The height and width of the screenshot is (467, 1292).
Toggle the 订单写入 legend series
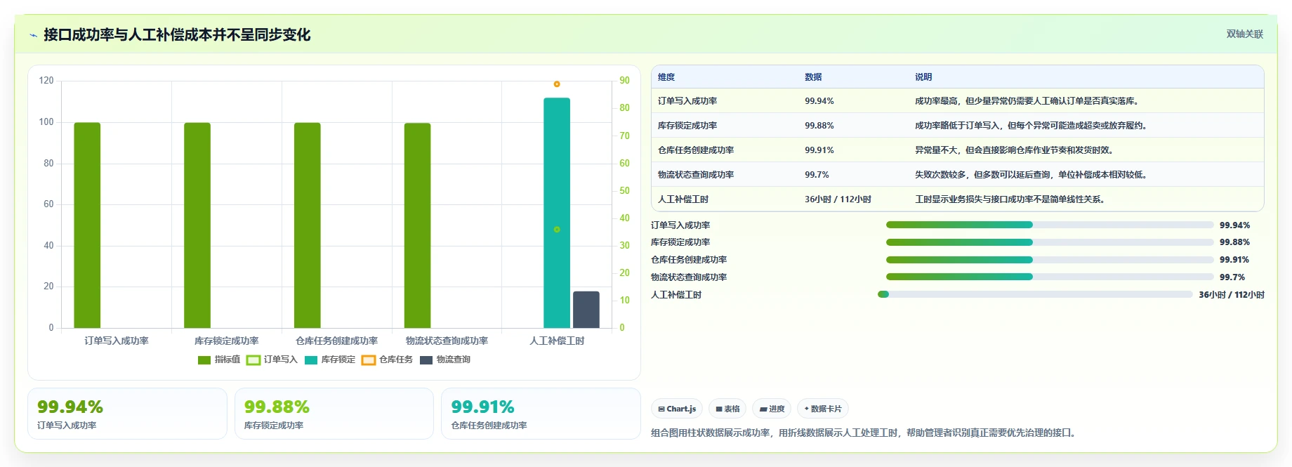click(x=272, y=360)
